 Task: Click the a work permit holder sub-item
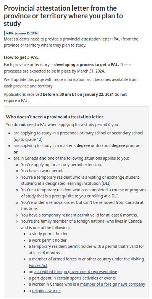(48, 240)
